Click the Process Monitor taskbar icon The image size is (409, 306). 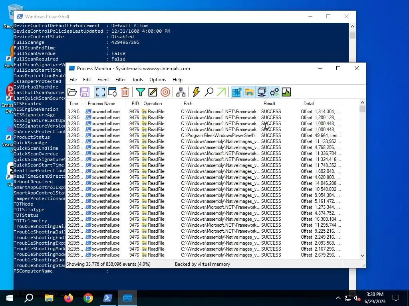pyautogui.click(x=127, y=298)
